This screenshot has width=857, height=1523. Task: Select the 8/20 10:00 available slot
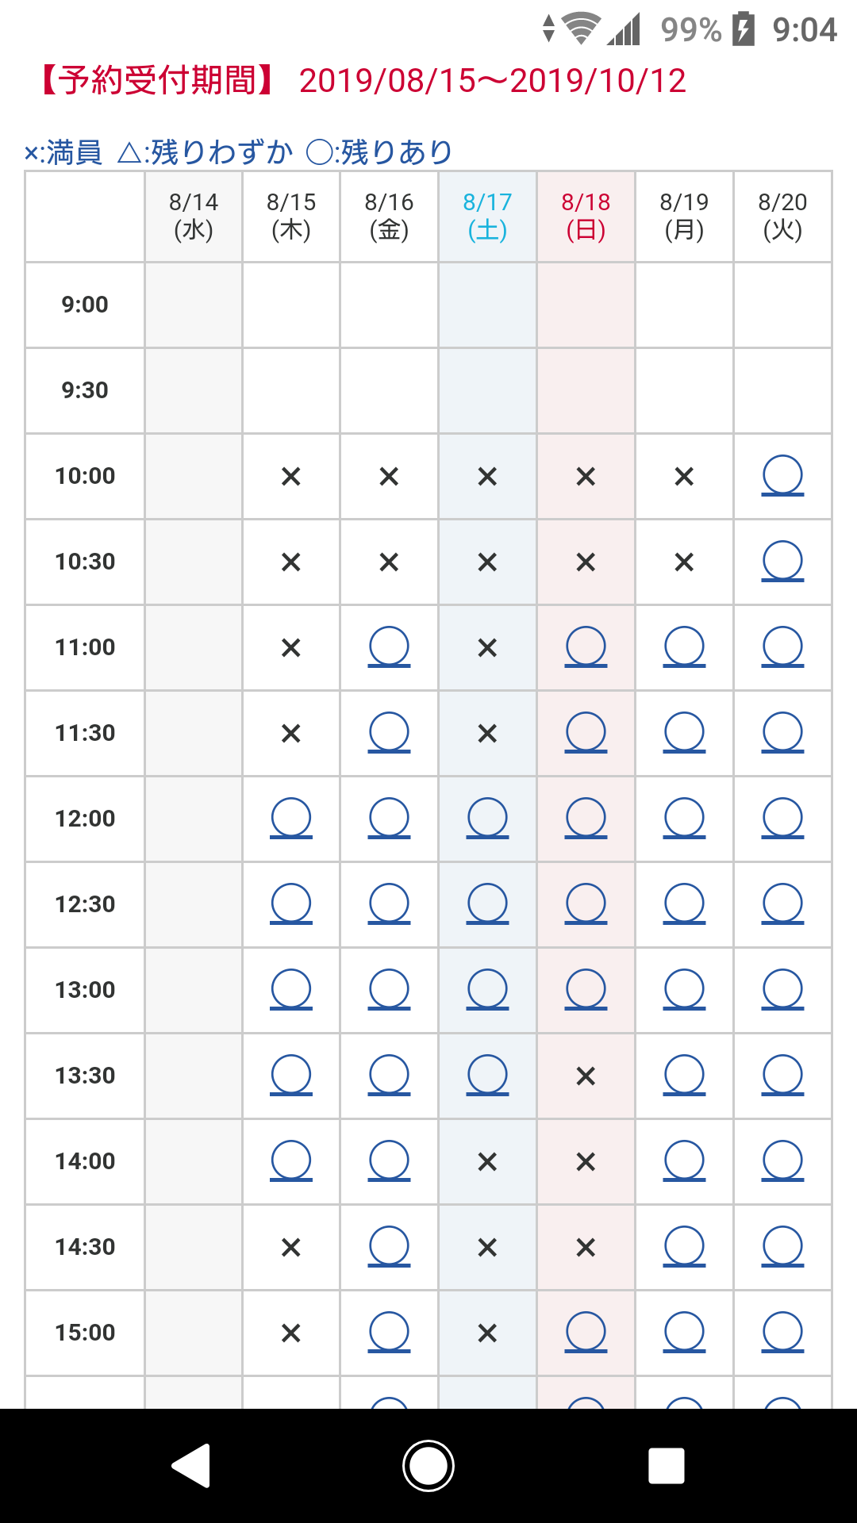[782, 476]
